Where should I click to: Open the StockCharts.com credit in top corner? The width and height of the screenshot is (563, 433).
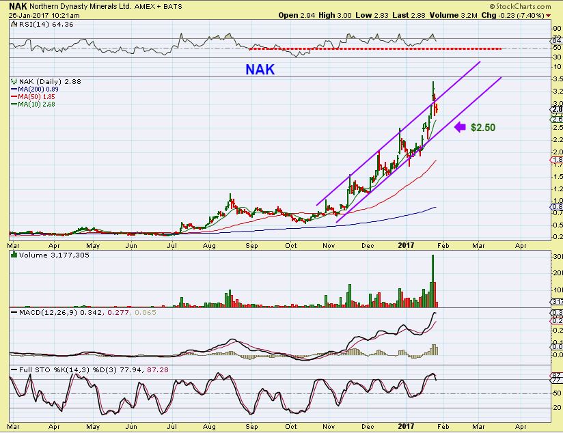point(520,6)
